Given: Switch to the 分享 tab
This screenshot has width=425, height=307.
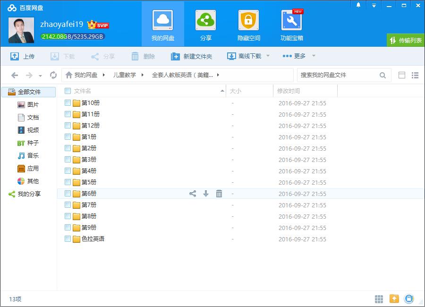Looking at the screenshot, I should (x=205, y=24).
